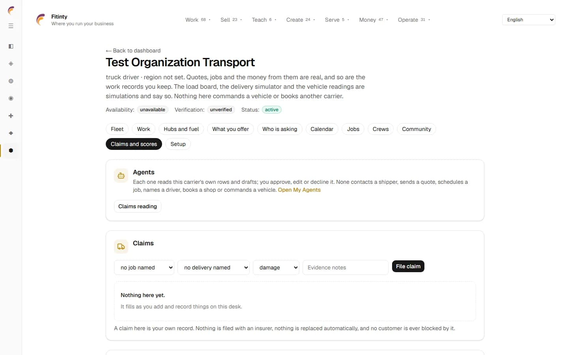This screenshot has height=355, width=568.
Task: Click the robot icon in the Agents card
Action: pos(121,176)
